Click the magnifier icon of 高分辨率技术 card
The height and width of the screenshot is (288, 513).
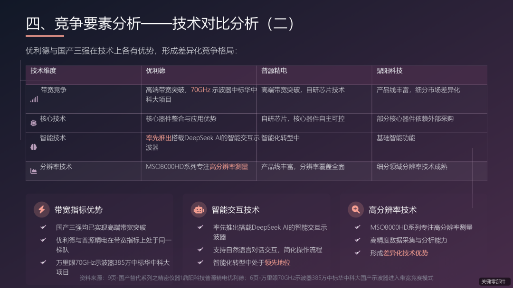[x=356, y=209]
